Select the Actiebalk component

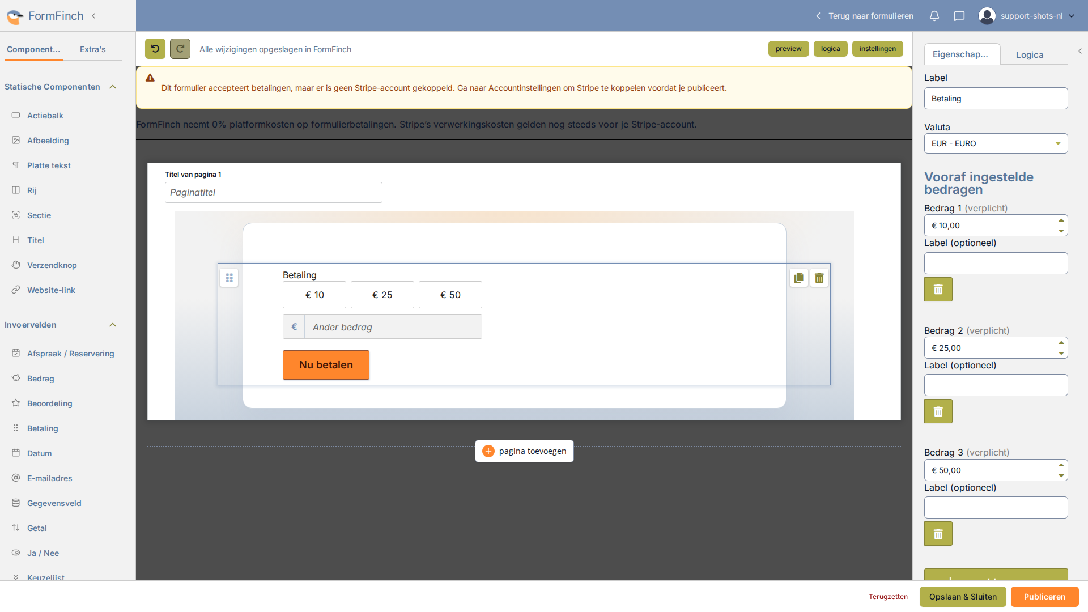(x=45, y=116)
